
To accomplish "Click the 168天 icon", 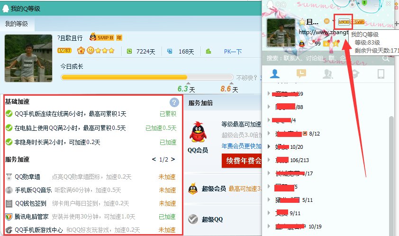I will point(170,51).
